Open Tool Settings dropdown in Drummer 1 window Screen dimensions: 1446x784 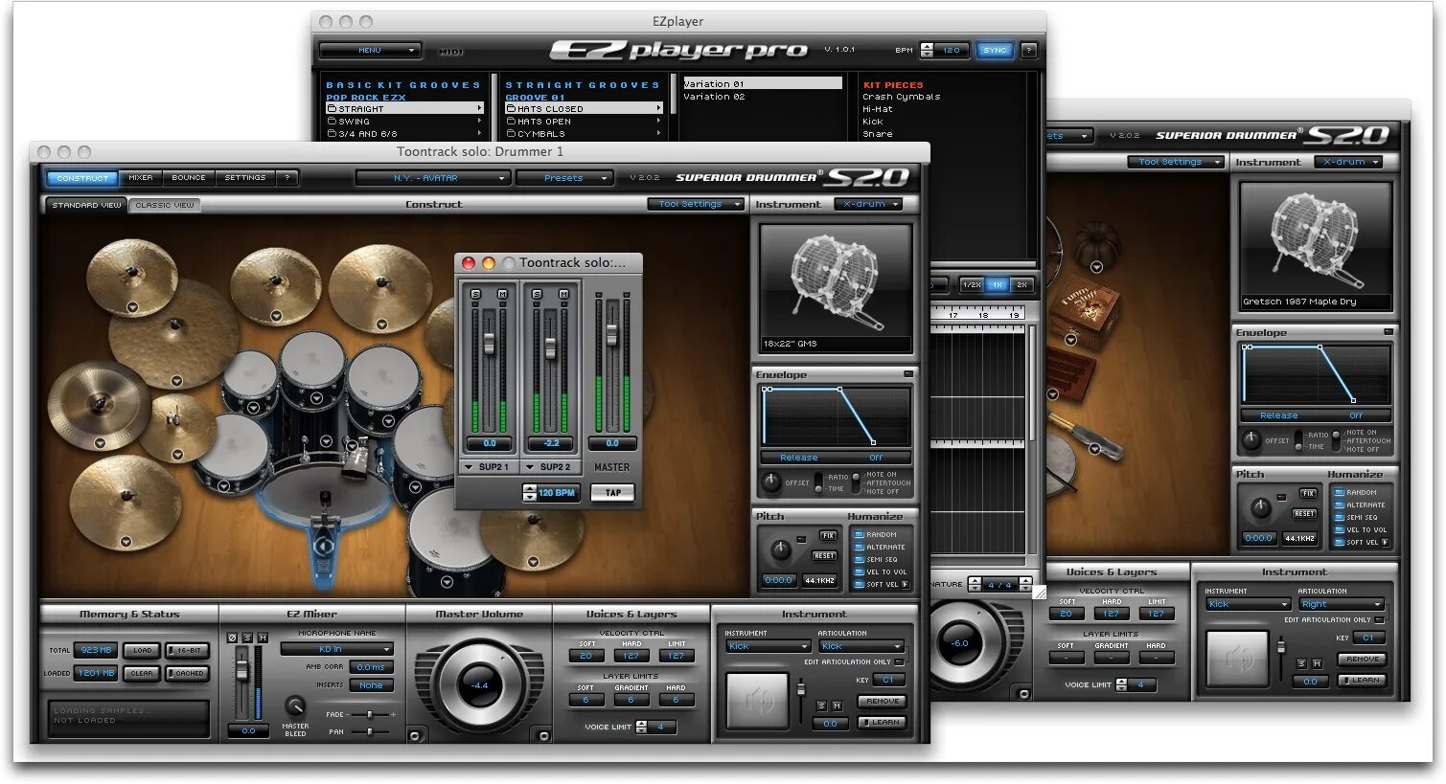pos(696,204)
